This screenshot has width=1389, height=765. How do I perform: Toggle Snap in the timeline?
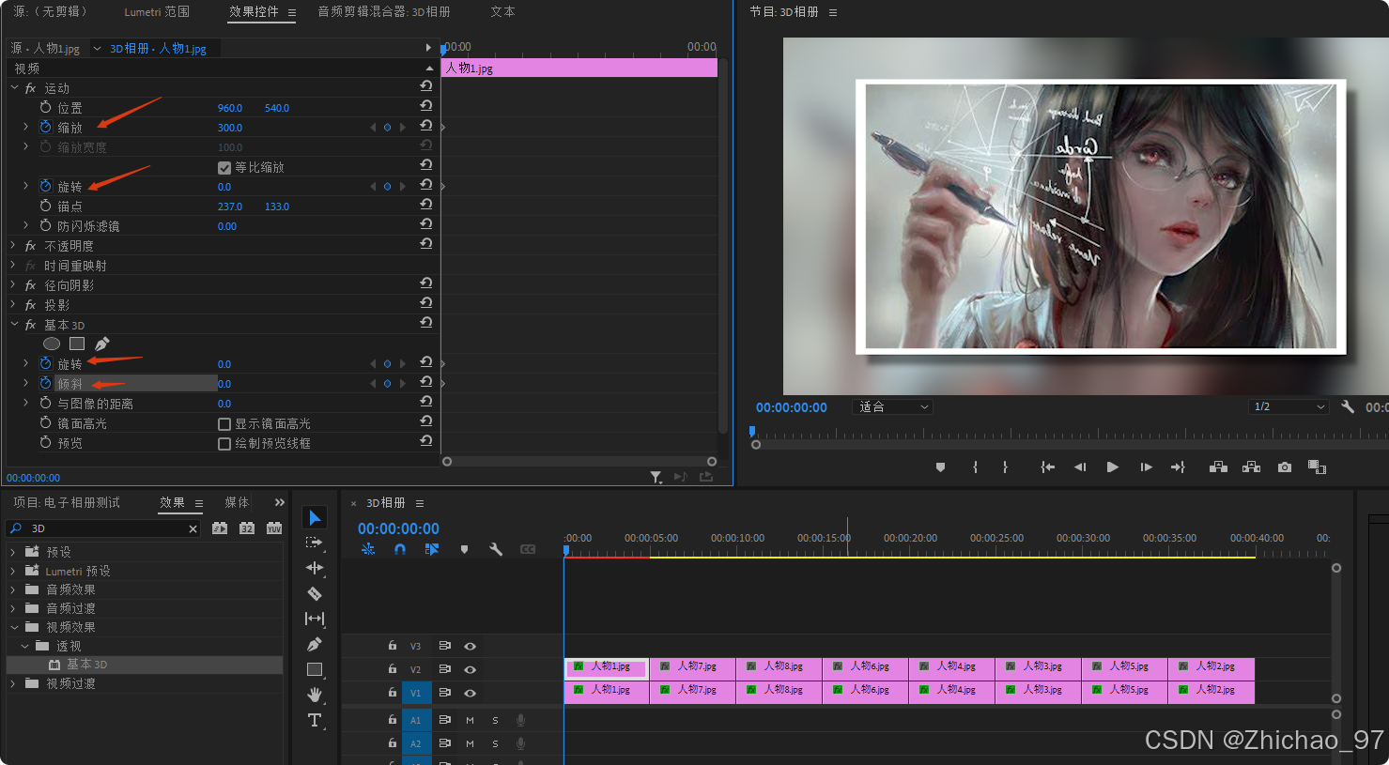[x=400, y=549]
